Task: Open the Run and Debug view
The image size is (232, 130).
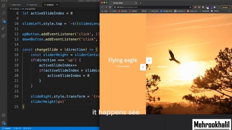Action: coord(4,28)
